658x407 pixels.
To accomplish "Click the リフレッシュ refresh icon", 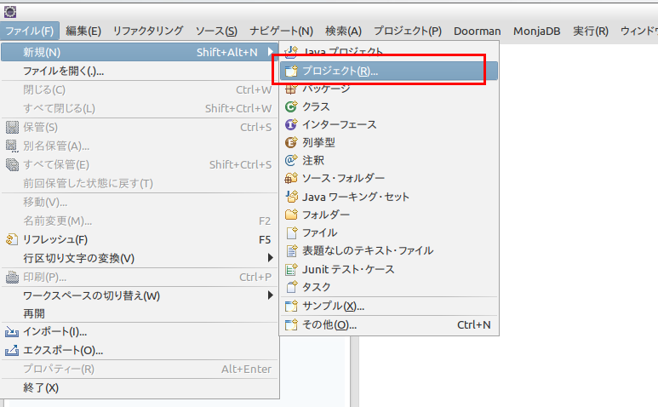I will (x=12, y=239).
